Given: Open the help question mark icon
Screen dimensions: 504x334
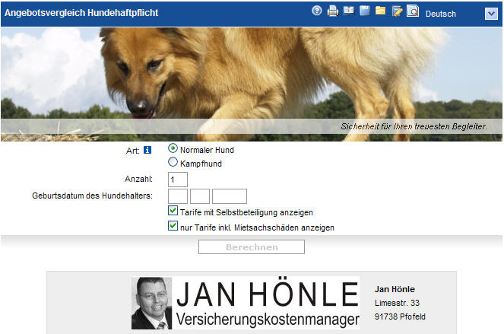Looking at the screenshot, I should pos(317,11).
